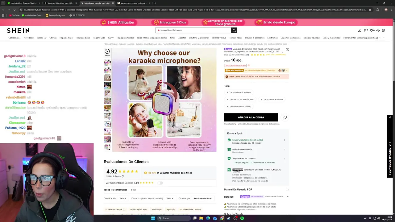Switch to Juguetes Educativos browser tab
The width and height of the screenshot is (395, 222).
coord(60,3)
